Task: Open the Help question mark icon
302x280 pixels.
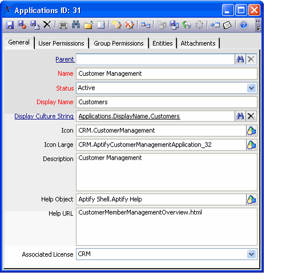Action: [x=244, y=25]
